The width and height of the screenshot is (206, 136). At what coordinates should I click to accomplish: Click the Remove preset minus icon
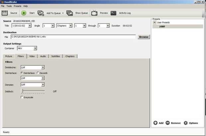click(168, 123)
